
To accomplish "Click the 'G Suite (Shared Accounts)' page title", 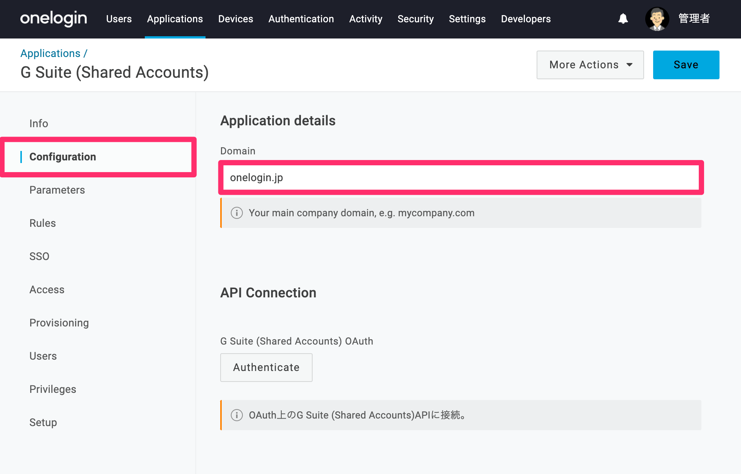I will [115, 72].
